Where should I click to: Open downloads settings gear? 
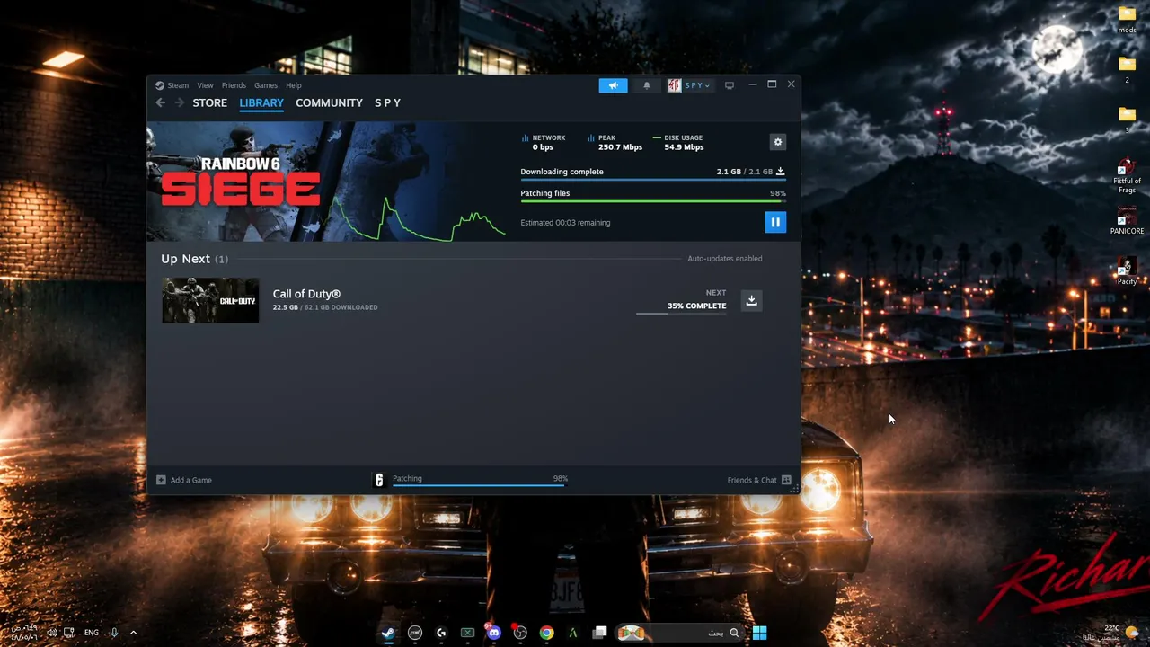pyautogui.click(x=778, y=142)
